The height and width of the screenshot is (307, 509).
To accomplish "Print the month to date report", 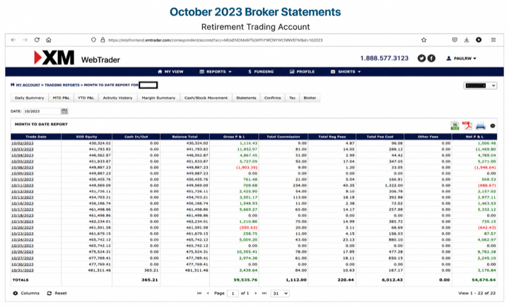I will [481, 126].
